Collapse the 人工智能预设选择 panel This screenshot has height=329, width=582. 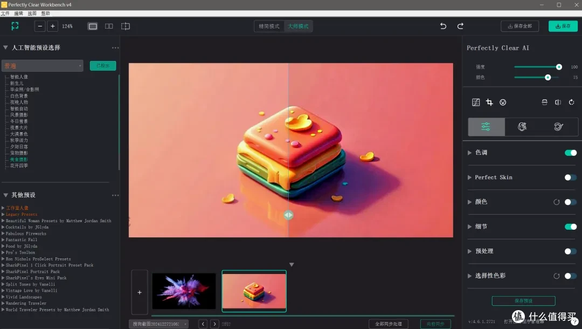point(5,47)
